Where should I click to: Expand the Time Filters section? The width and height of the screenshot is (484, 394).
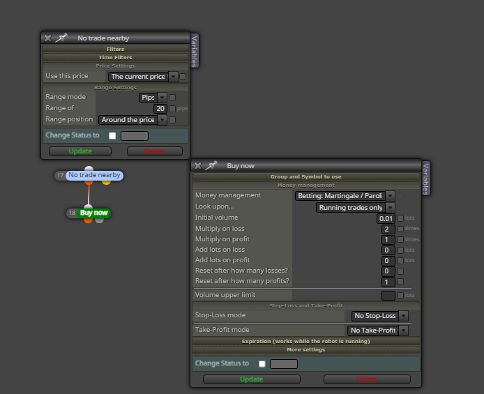116,57
